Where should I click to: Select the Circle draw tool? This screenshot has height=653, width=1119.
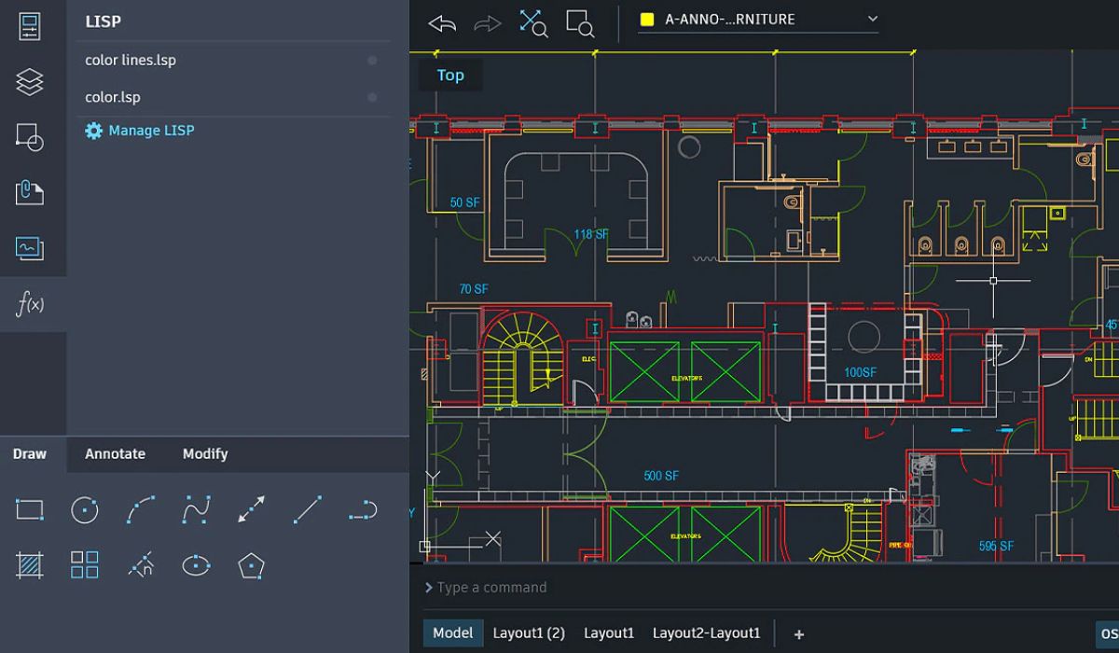point(85,509)
